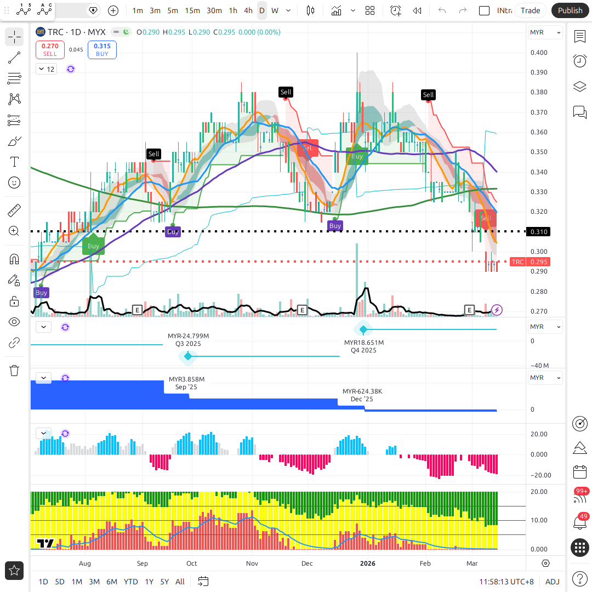Remove objects with the trash icon

(14, 371)
